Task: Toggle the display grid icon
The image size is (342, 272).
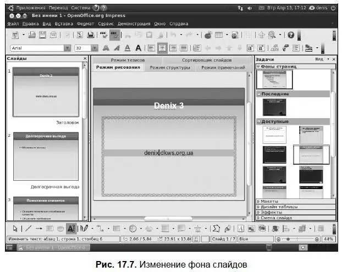Action: click(x=248, y=35)
